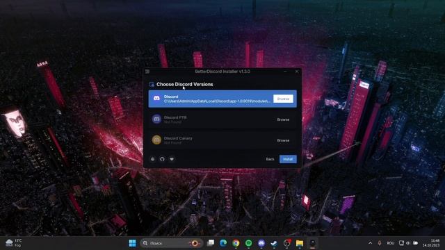Click the microphone tray icon
445x250 pixels.
point(380,243)
